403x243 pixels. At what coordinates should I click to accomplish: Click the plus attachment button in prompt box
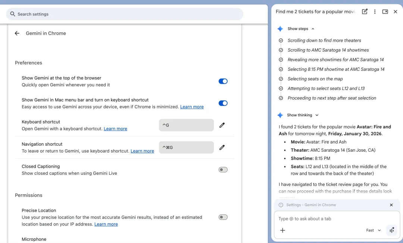(x=282, y=230)
